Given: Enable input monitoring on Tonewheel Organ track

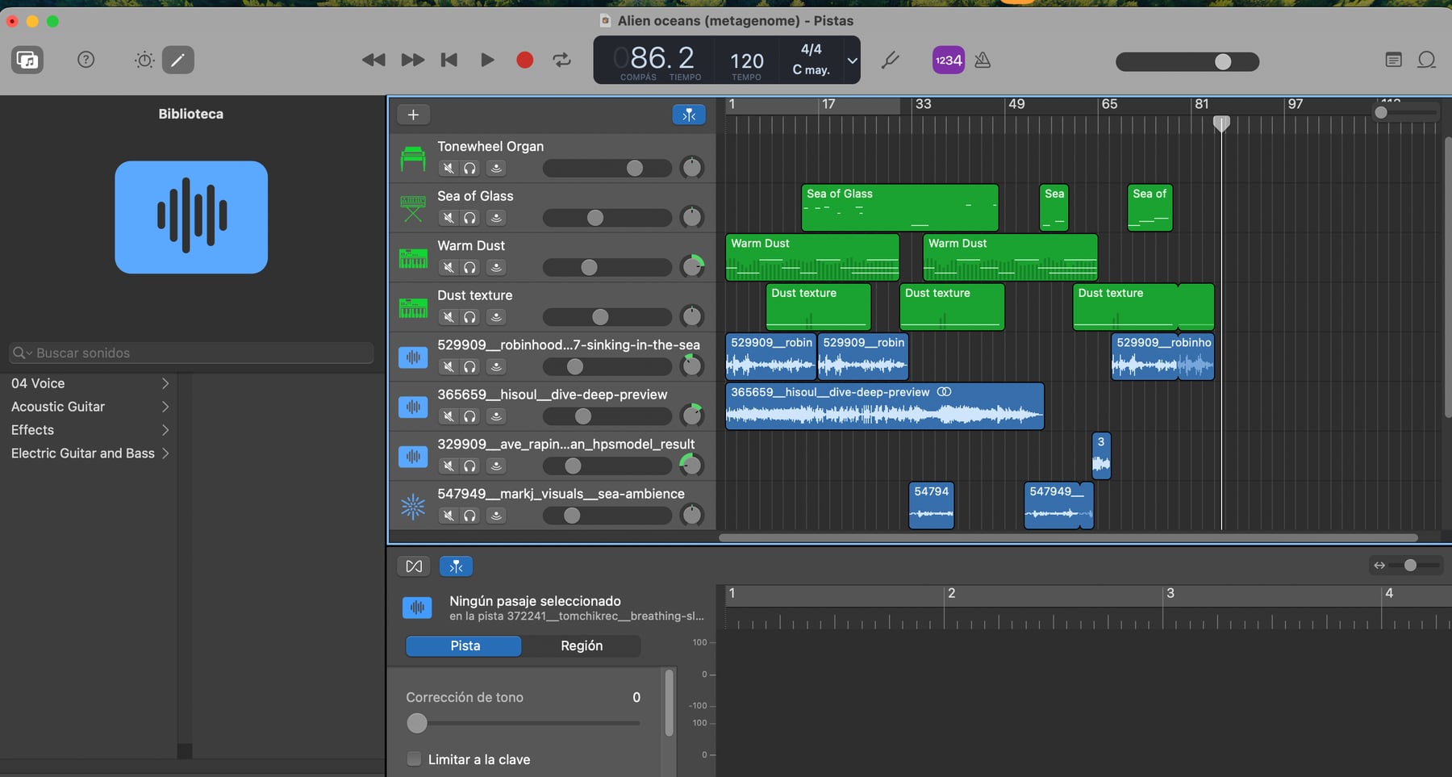Looking at the screenshot, I should [x=496, y=168].
